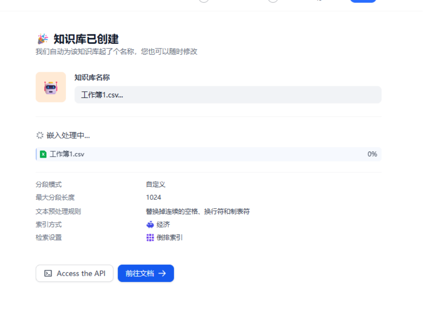Click the terminal icon in Access the API
Screen dimensions: 423x309
pyautogui.click(x=48, y=273)
